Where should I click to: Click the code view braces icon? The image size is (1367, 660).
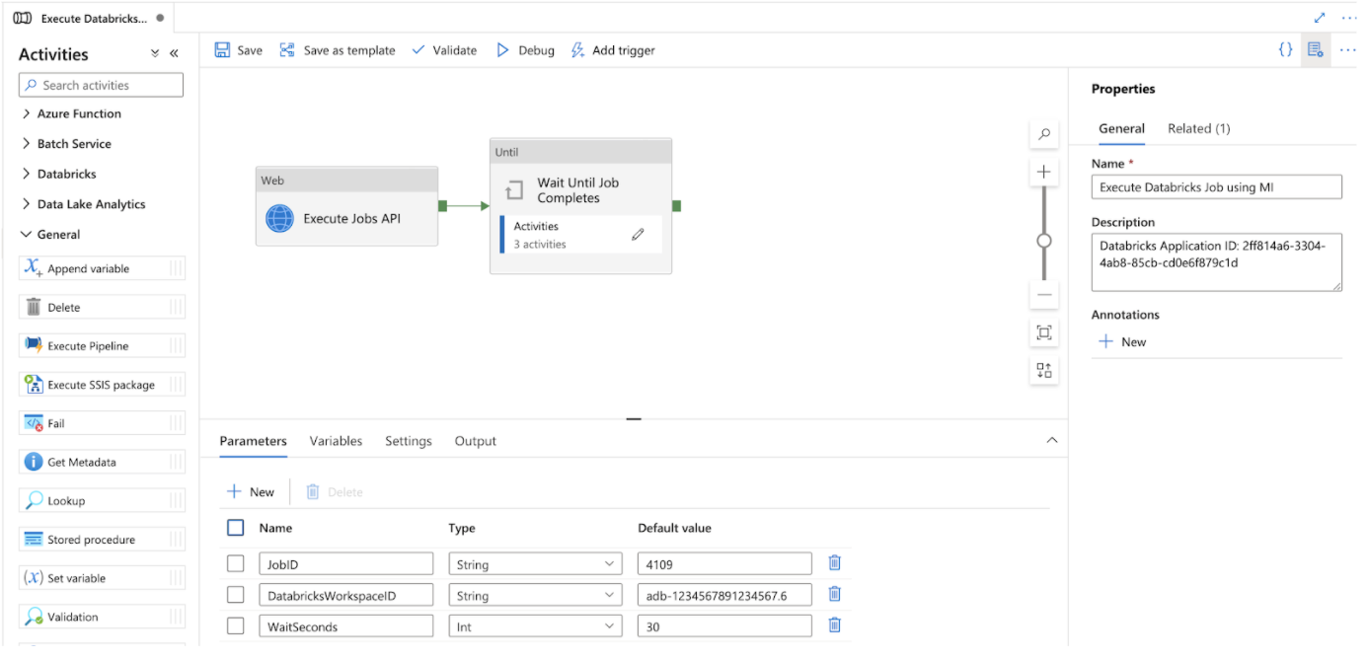(x=1285, y=49)
